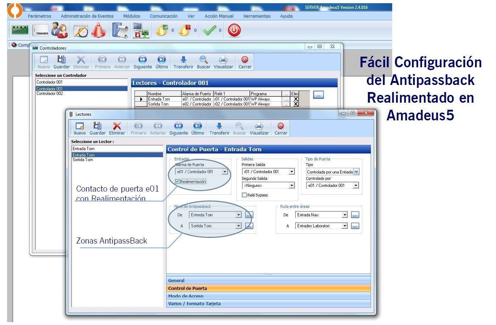Click the badge card icon numbered 75942653

pos(40,31)
